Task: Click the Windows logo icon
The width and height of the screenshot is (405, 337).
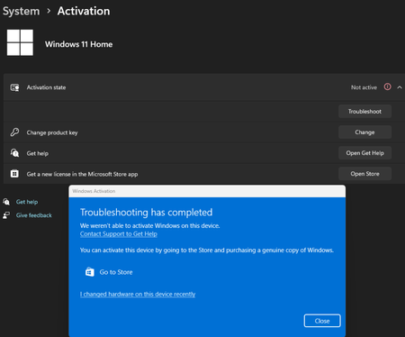Action: [20, 42]
